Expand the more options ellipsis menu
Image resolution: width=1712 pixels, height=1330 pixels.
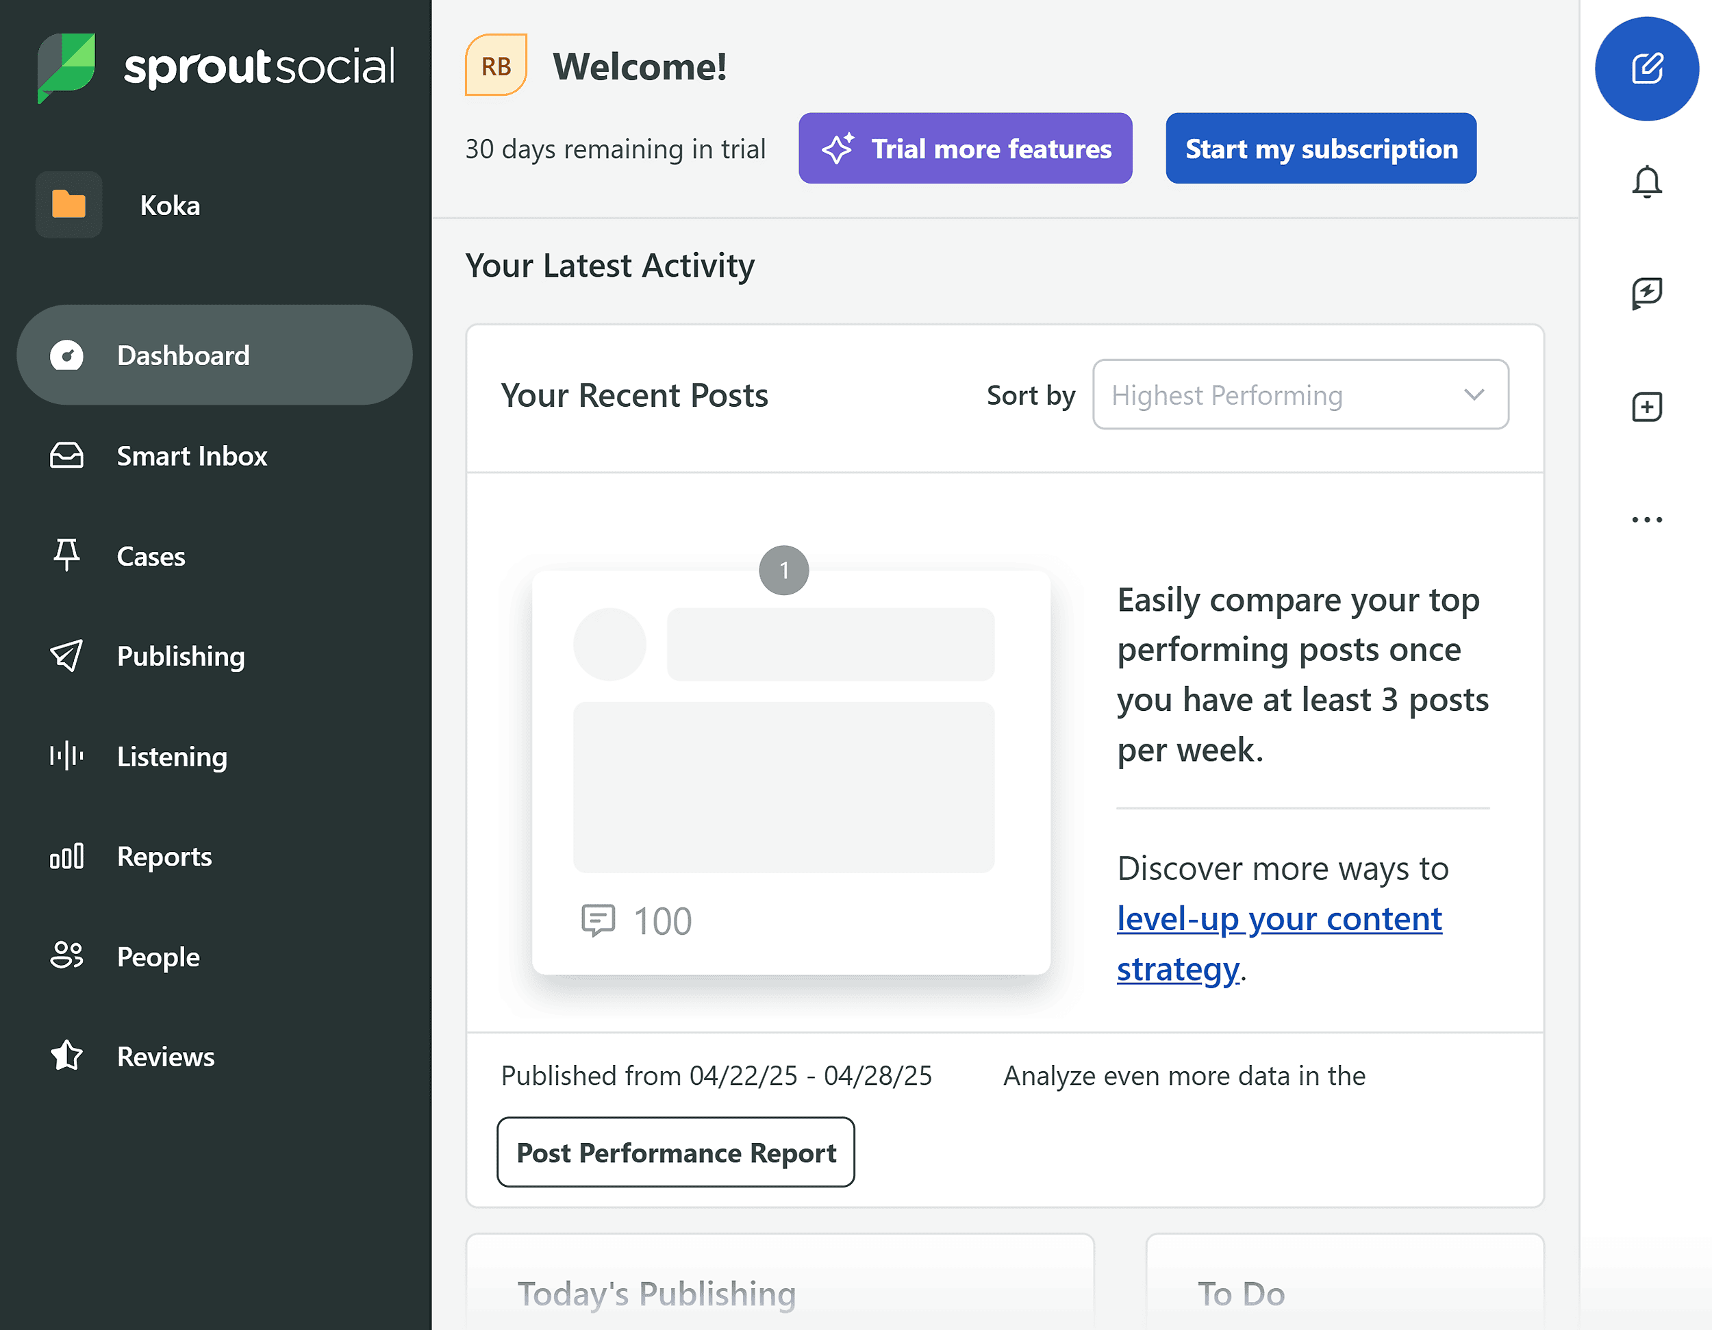(1646, 518)
